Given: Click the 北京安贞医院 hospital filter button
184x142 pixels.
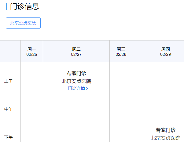Looking at the screenshot, I should [x=23, y=23].
